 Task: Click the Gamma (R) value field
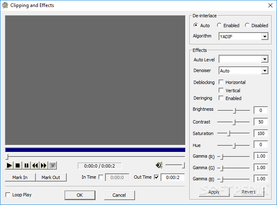point(261,156)
